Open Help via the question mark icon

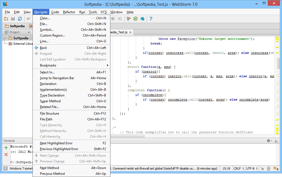(151, 19)
